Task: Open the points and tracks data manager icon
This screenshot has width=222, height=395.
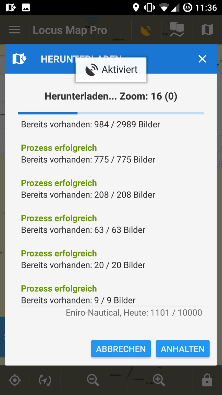Action: (x=177, y=30)
